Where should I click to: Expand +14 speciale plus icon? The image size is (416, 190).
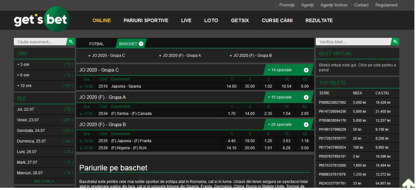[x=306, y=70]
